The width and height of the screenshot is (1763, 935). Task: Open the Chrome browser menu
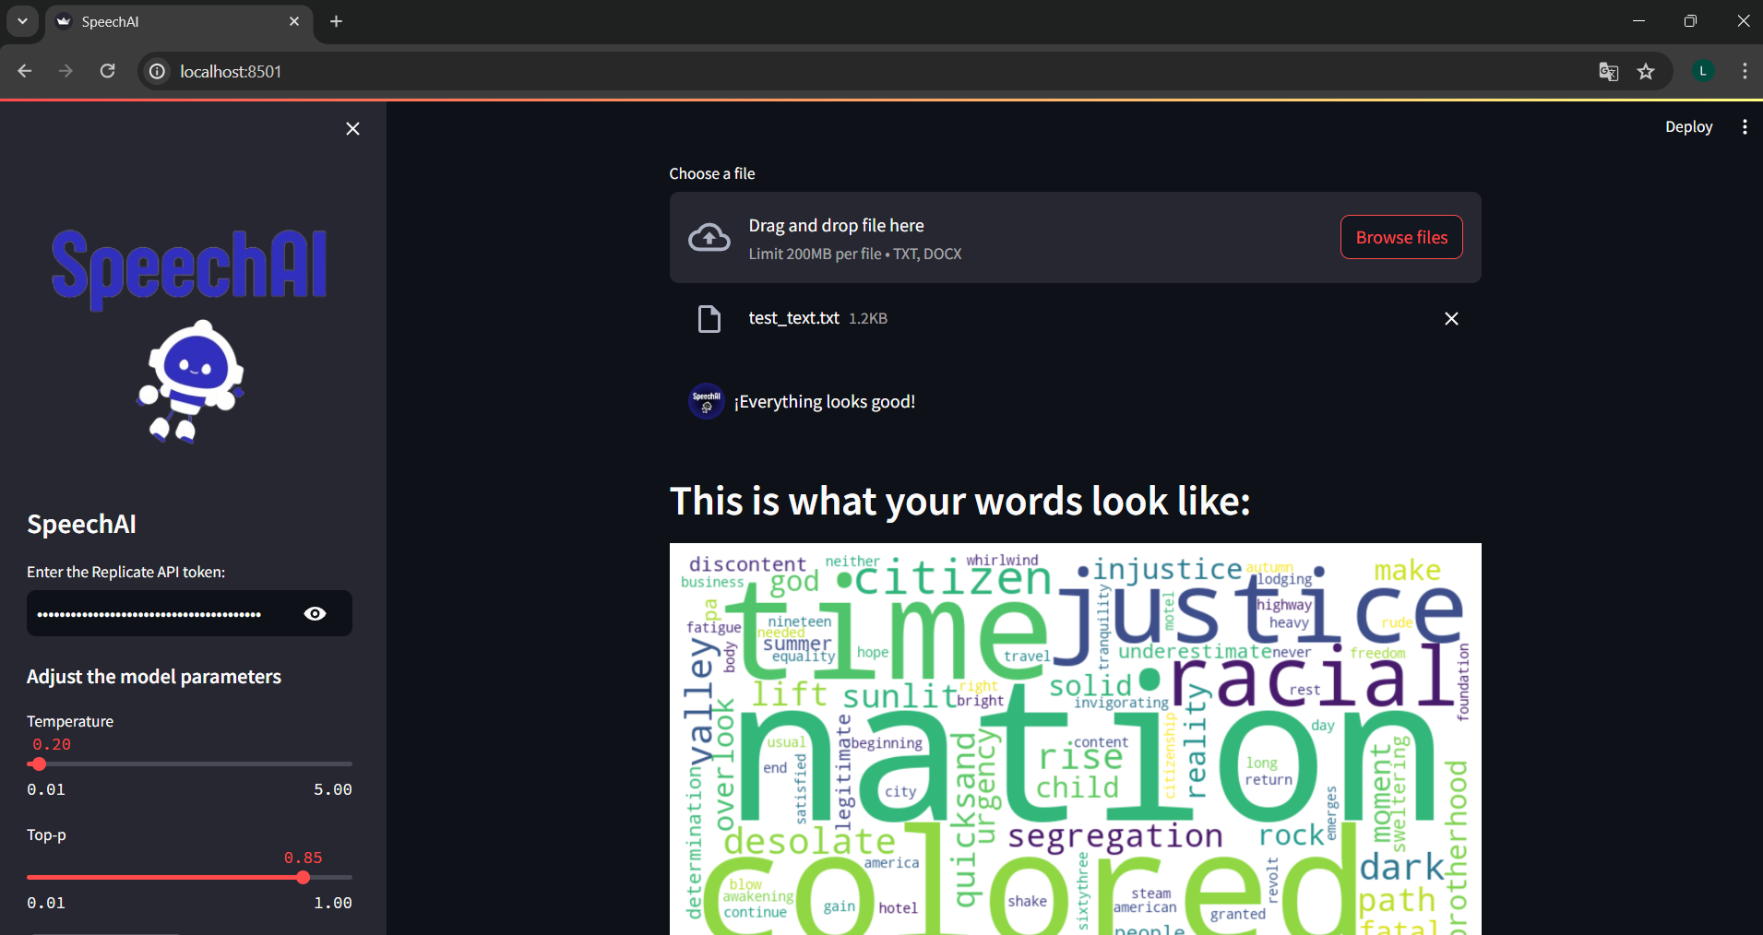tap(1745, 71)
